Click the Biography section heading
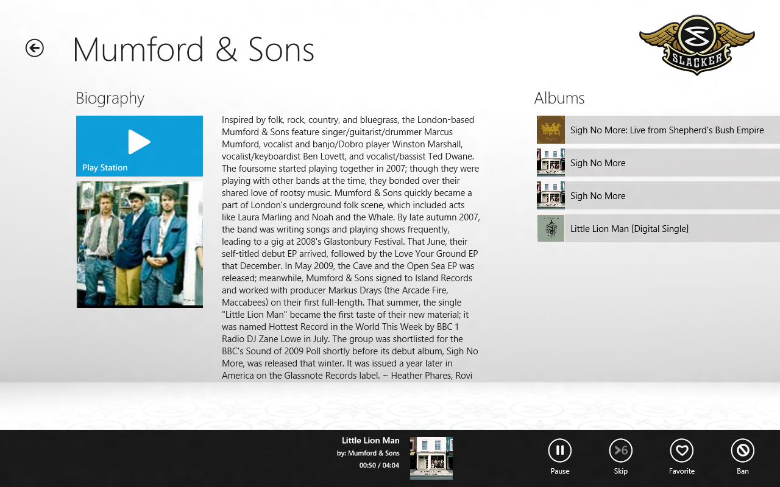780x487 pixels. pyautogui.click(x=110, y=99)
